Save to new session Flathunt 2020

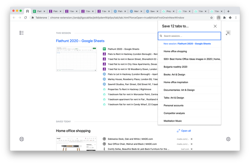187,44
